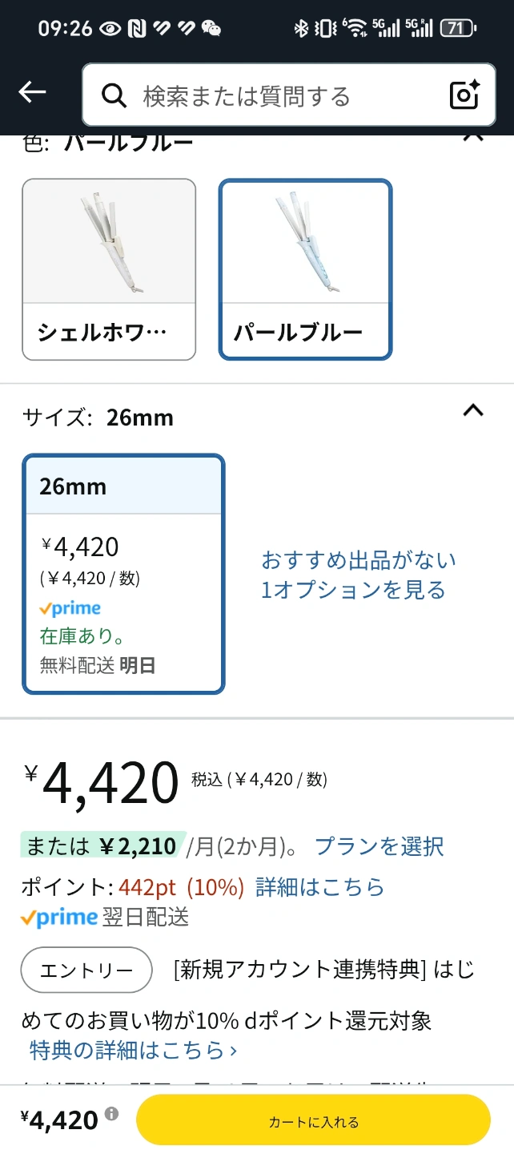Open camera lens search icon
514x1154 pixels.
pos(464,95)
